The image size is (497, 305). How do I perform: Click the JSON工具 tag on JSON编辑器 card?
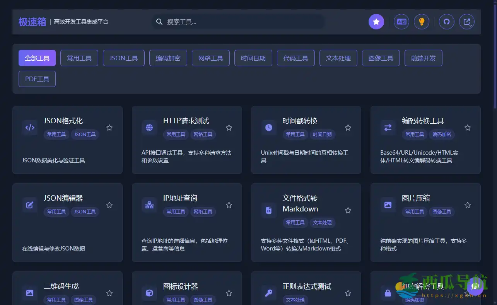(x=85, y=211)
